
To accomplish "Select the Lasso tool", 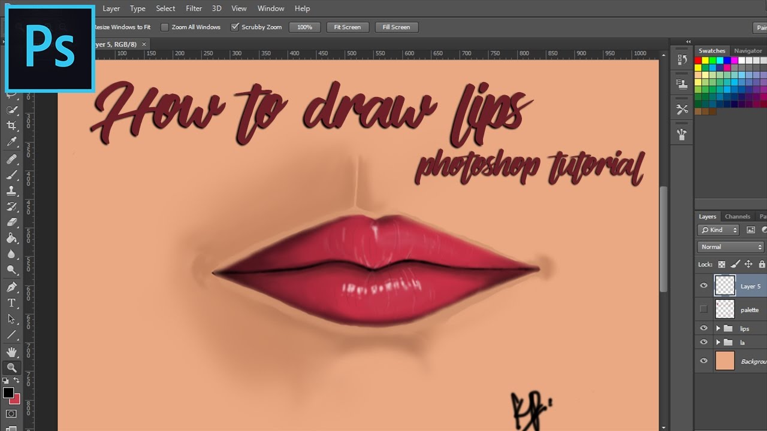I will click(11, 95).
